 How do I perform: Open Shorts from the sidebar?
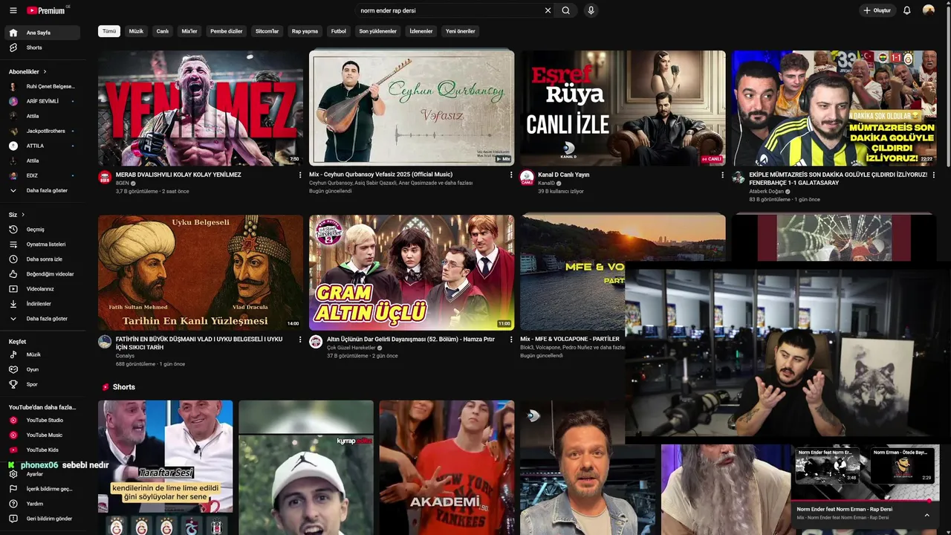(42, 48)
